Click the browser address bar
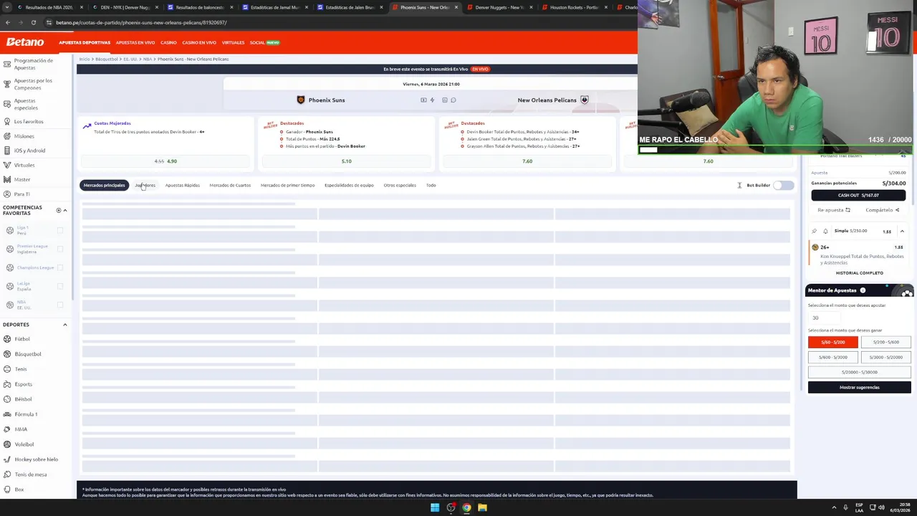The image size is (917, 516). [337, 22]
